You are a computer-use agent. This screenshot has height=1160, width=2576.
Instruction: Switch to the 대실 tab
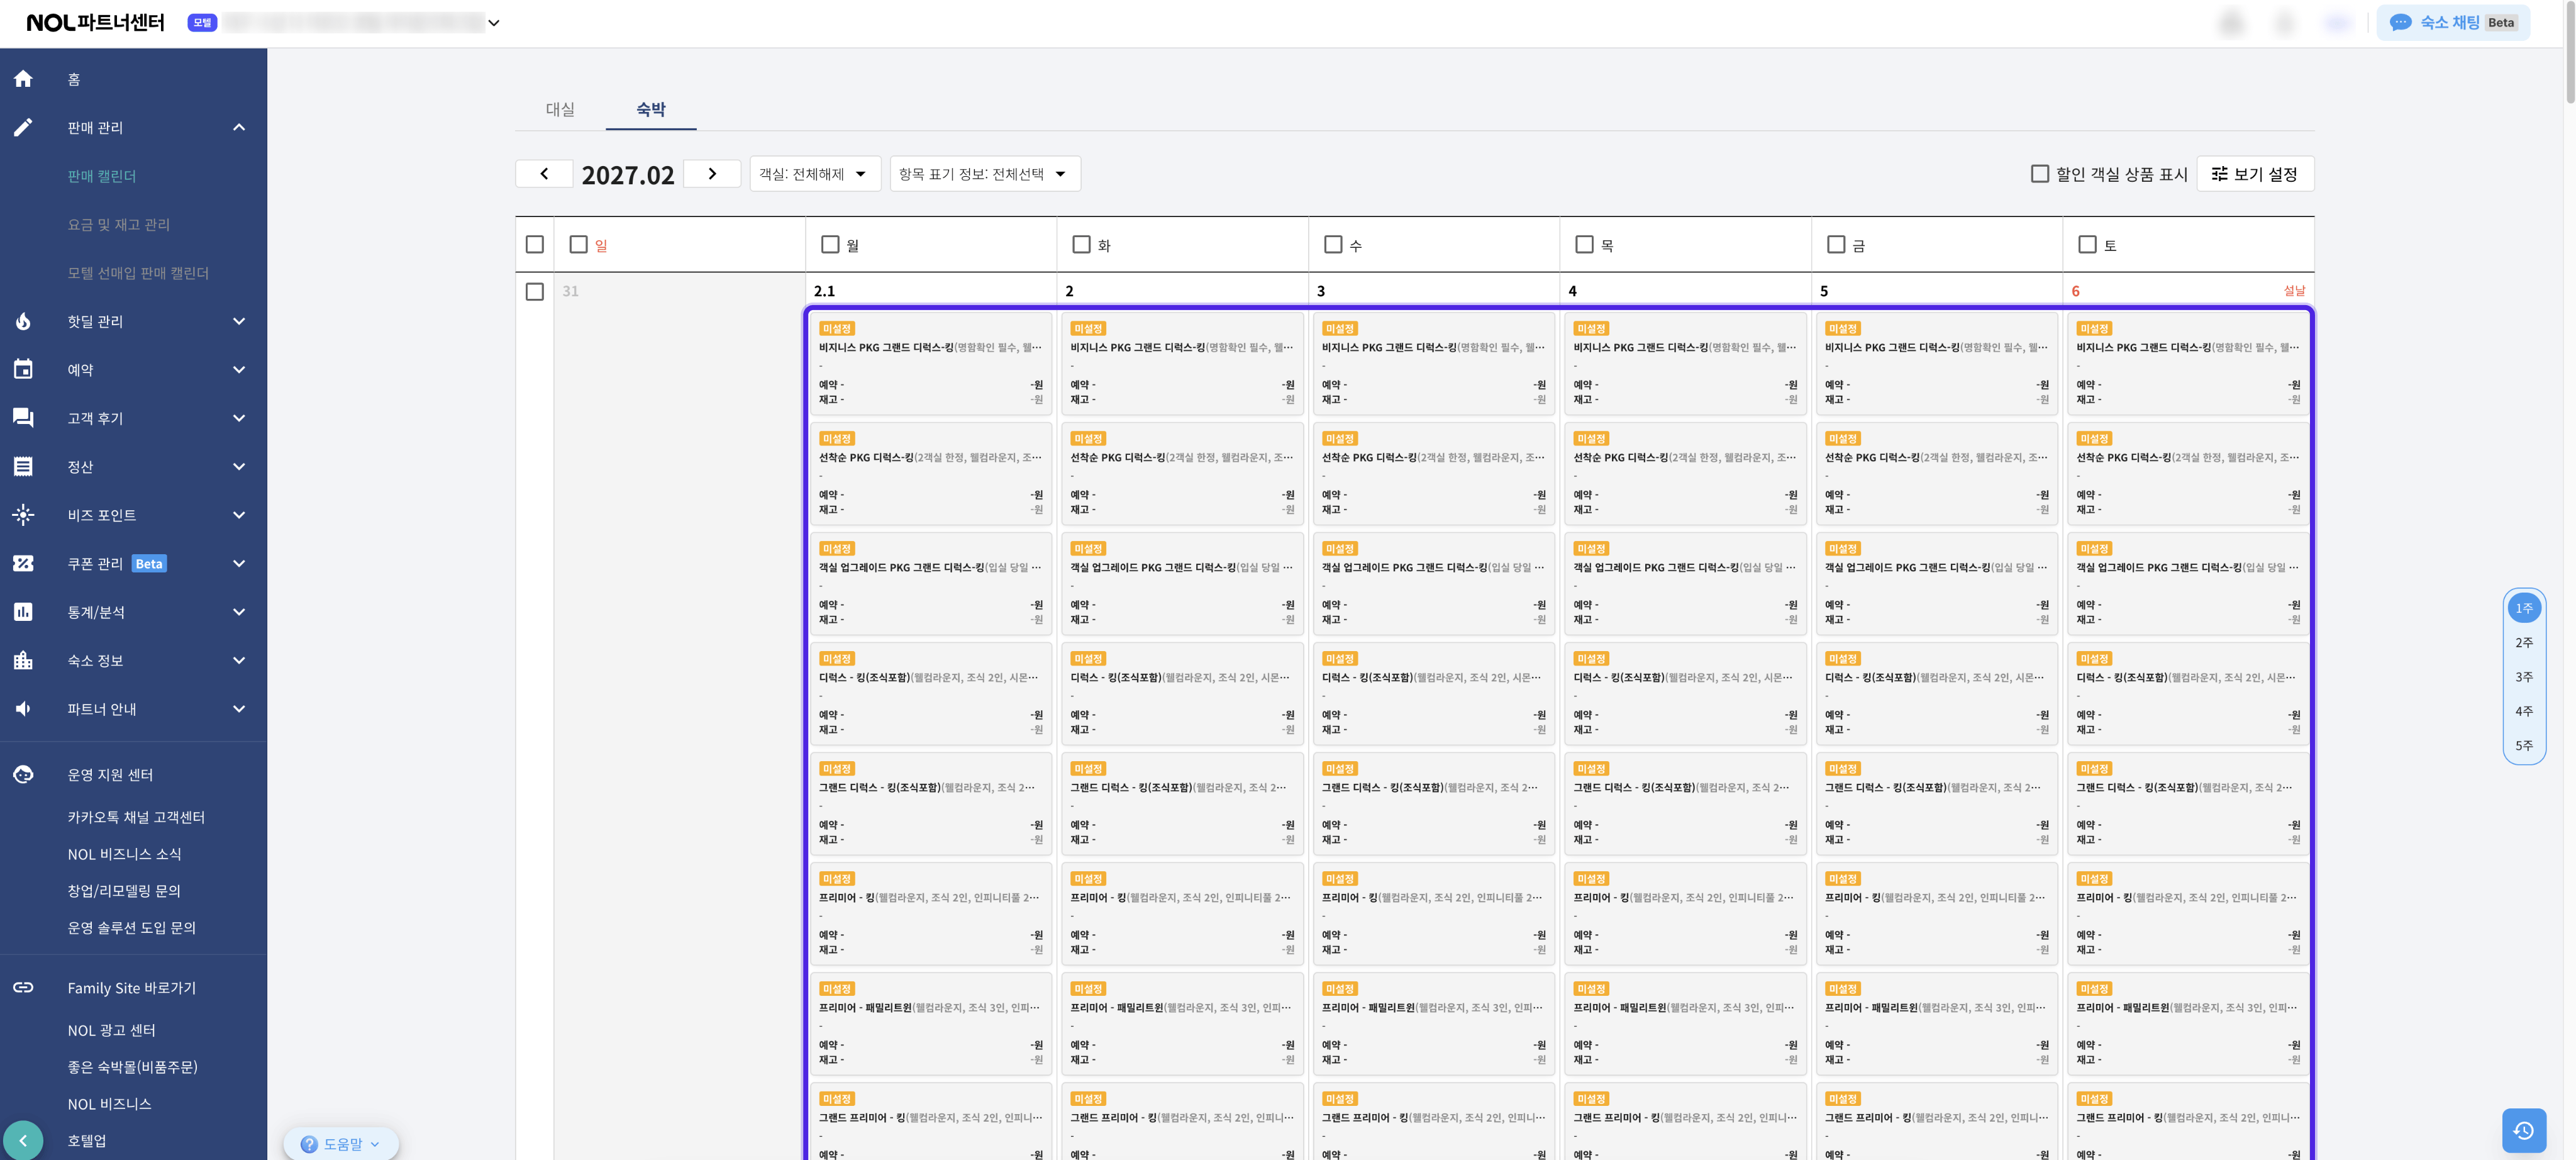pyautogui.click(x=560, y=109)
